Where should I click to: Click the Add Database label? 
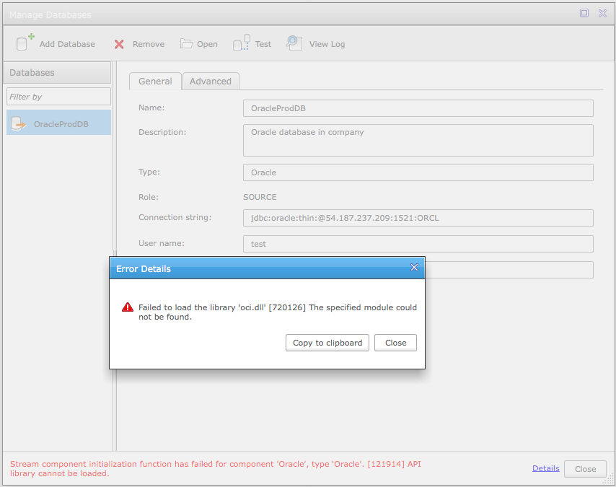(x=67, y=44)
